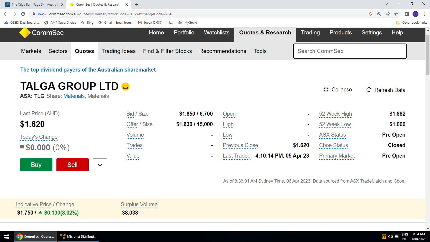Click the yellow price alert bell icon
The height and width of the screenshot is (242, 430).
(x=126, y=87)
